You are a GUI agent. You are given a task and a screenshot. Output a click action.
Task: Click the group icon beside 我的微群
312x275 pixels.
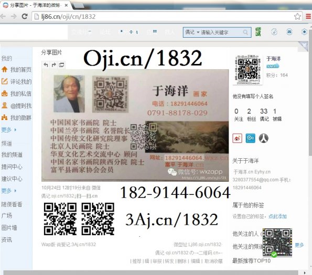4,117
